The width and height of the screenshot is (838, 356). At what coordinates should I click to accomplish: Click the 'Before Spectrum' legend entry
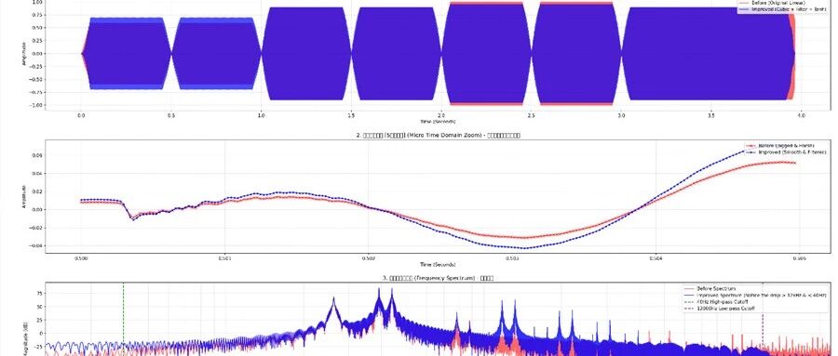(709, 289)
